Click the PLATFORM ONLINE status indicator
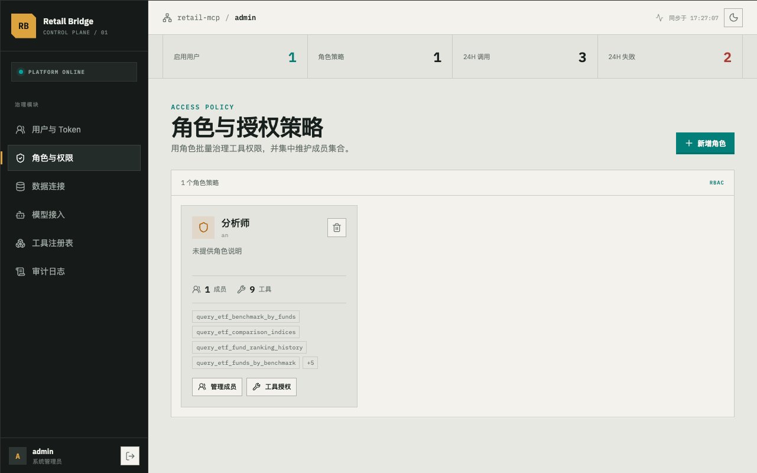 (74, 72)
